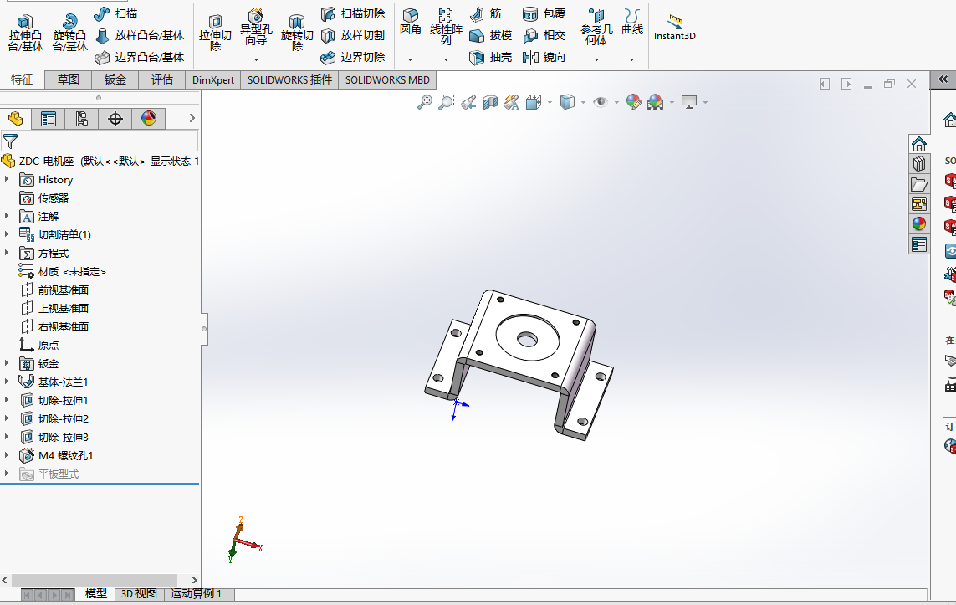Open the 曲线 curves tool

pyautogui.click(x=632, y=22)
